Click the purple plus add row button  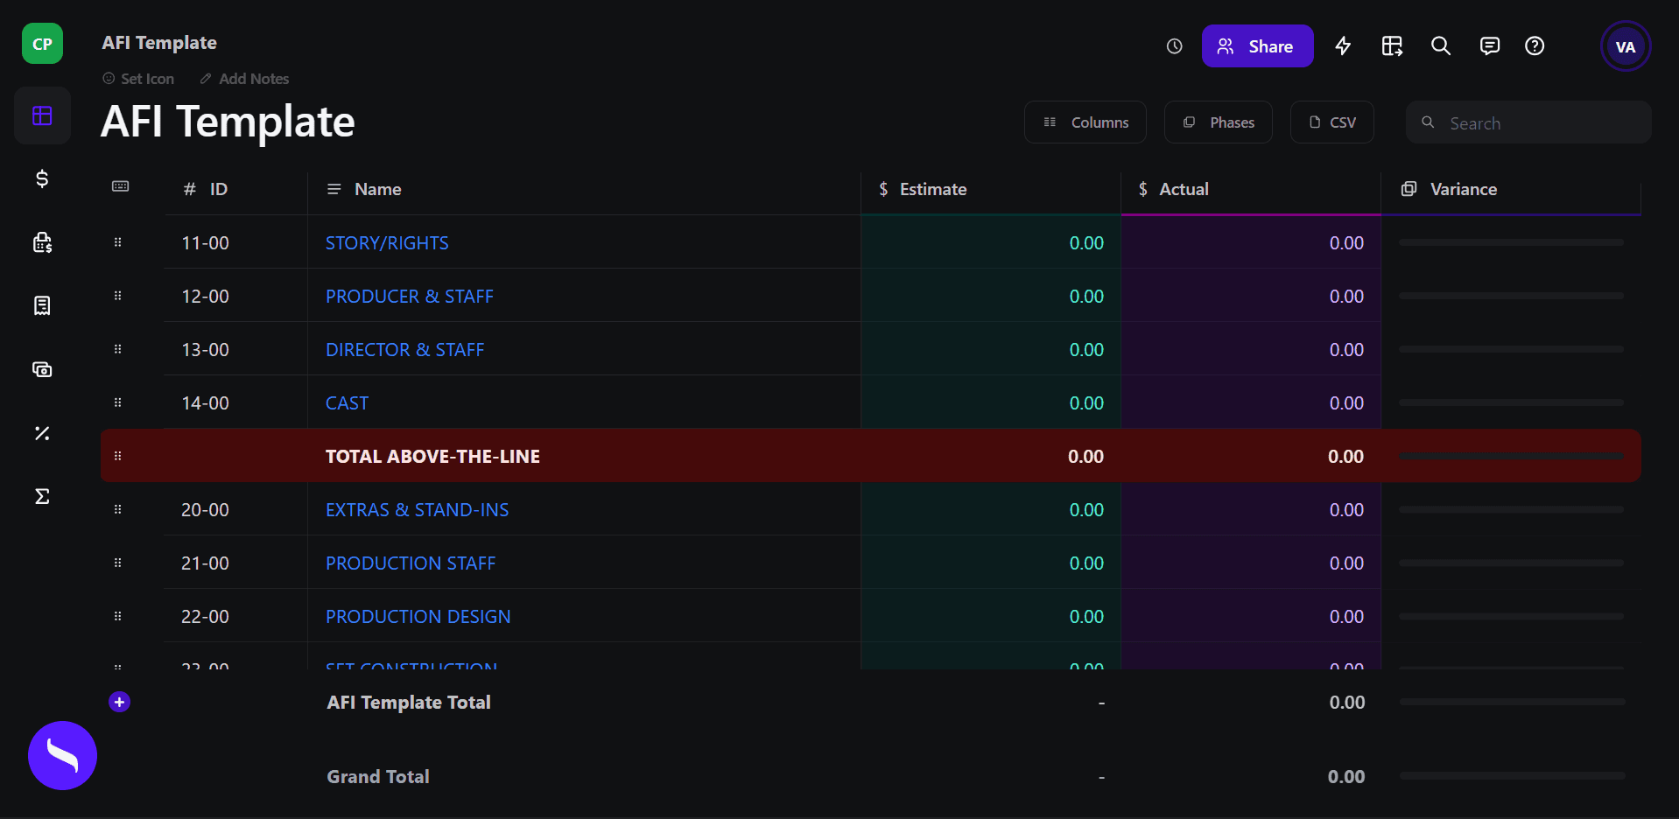120,702
